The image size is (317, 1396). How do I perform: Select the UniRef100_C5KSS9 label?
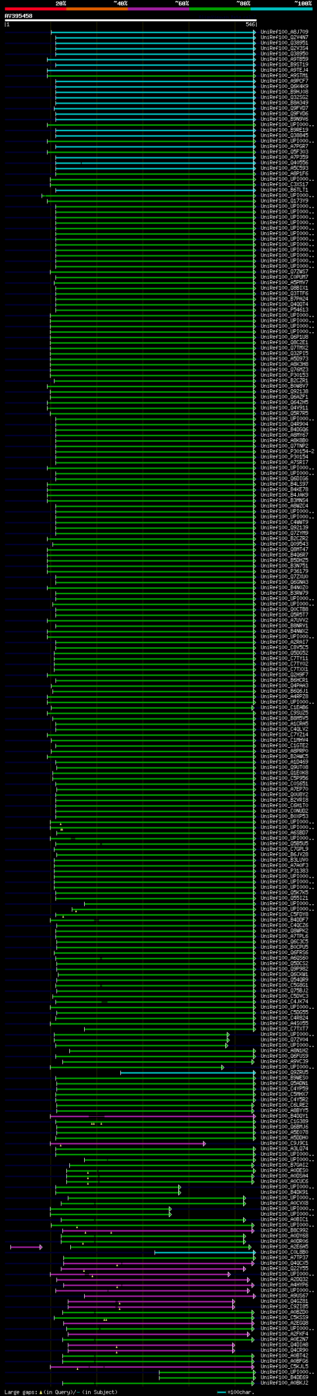[284, 1317]
